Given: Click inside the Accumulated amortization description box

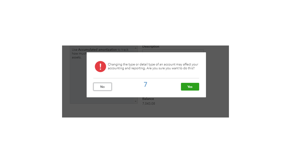Looking at the screenshot, I should click(78, 78).
